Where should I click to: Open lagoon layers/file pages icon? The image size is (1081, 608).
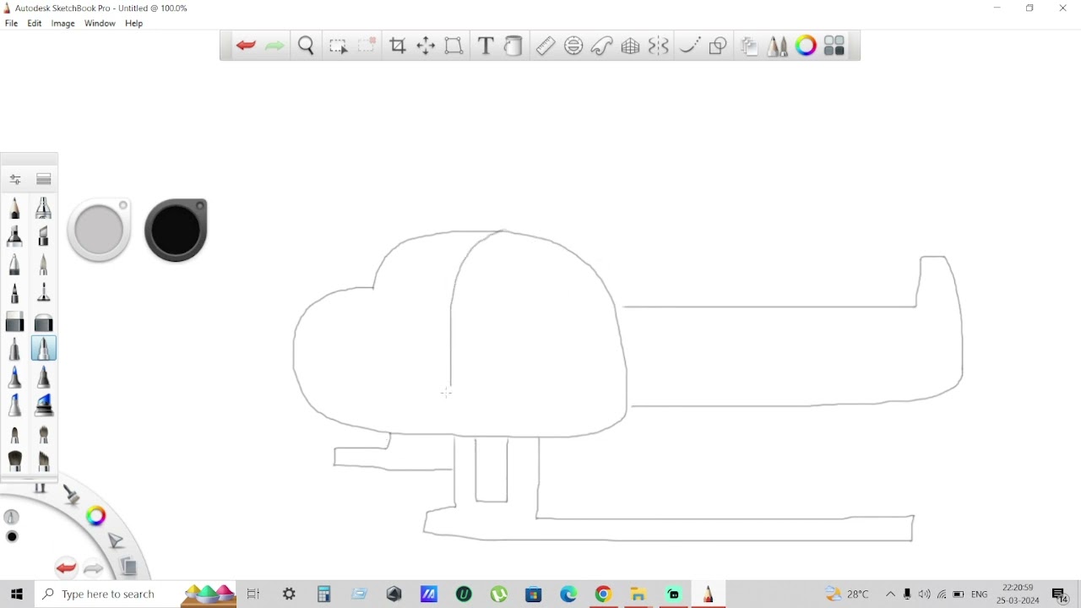click(x=129, y=567)
